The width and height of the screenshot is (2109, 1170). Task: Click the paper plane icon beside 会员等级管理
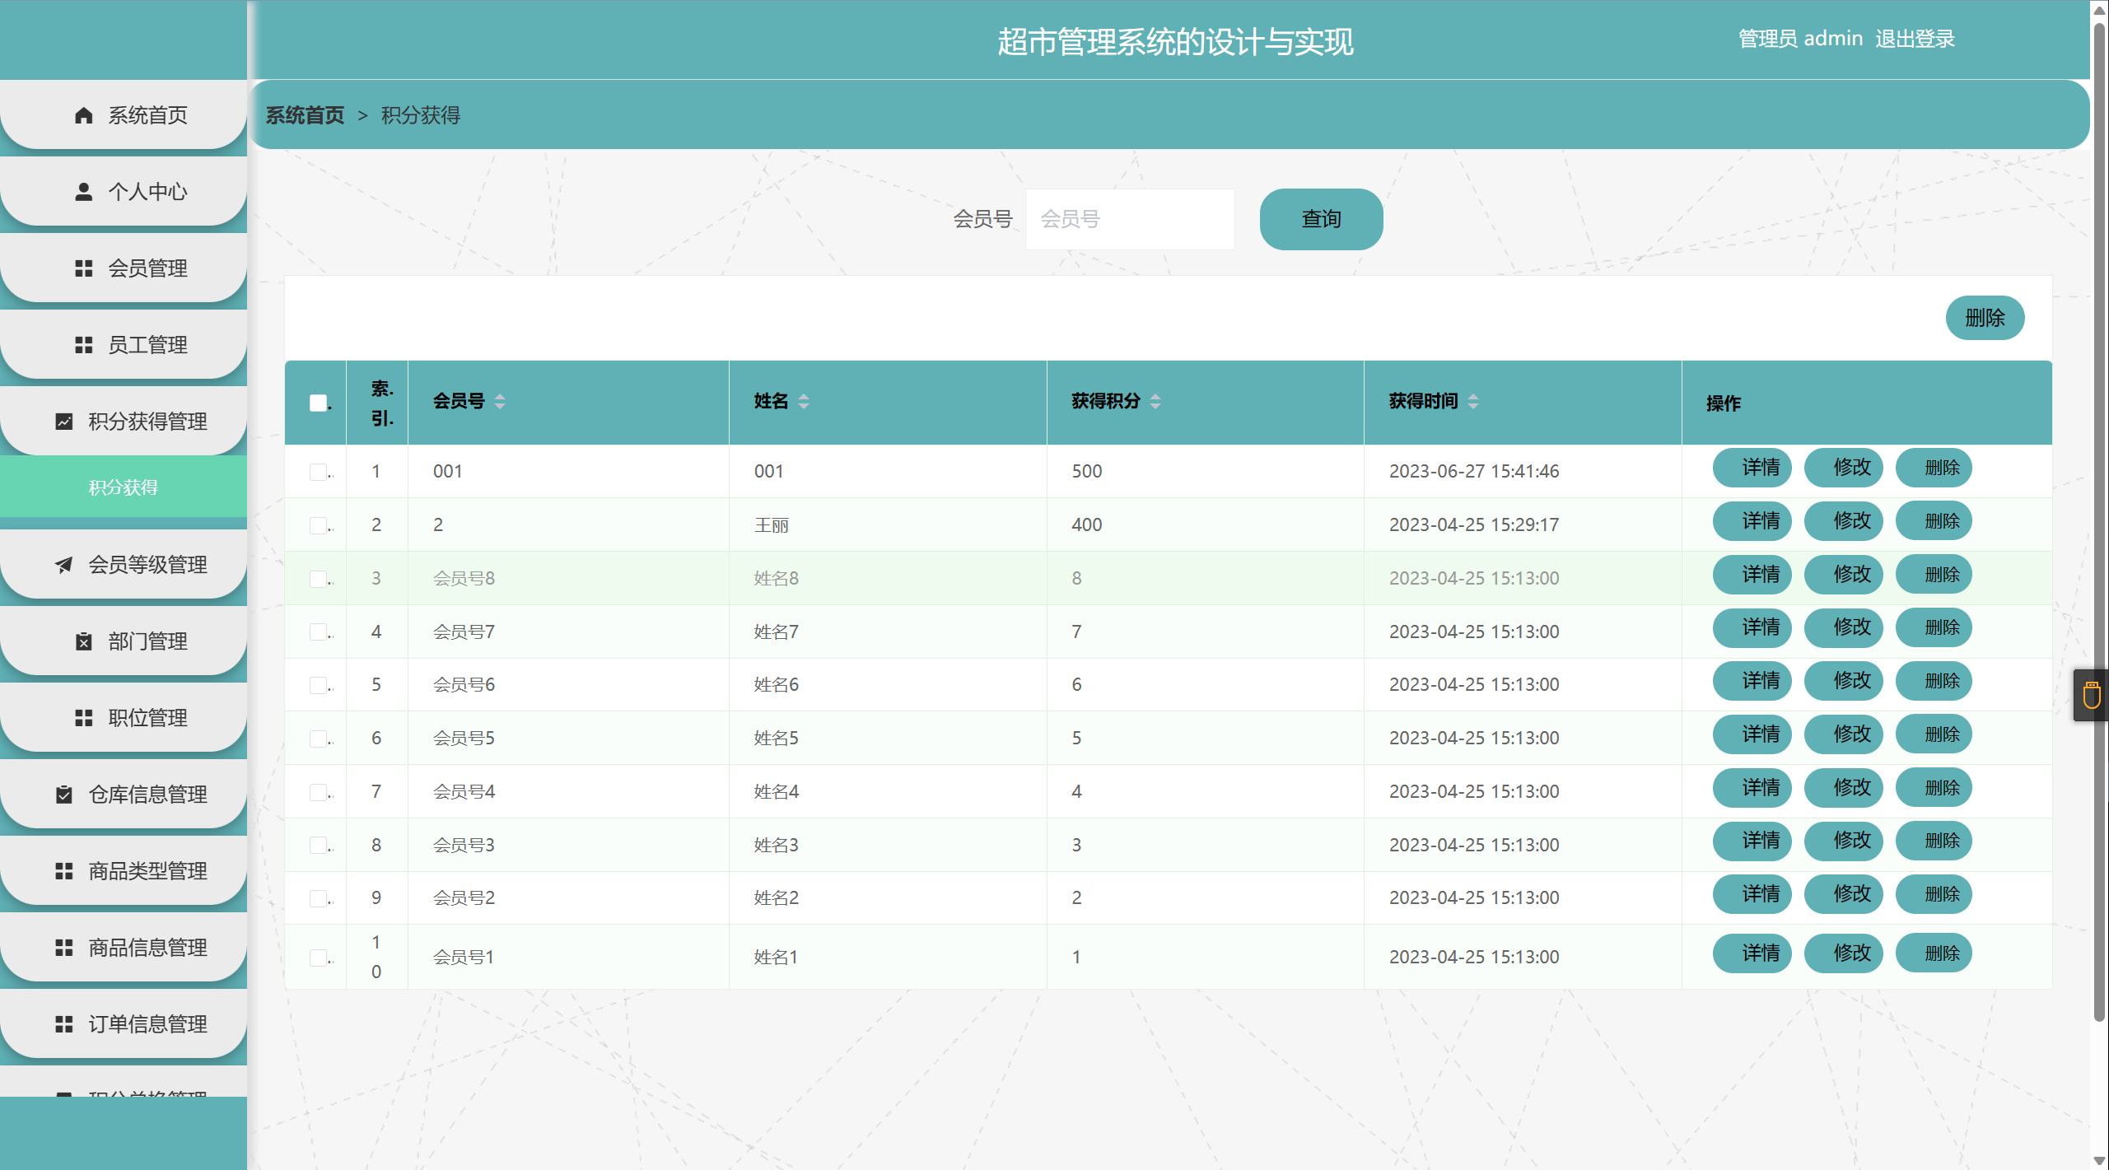[x=63, y=565]
